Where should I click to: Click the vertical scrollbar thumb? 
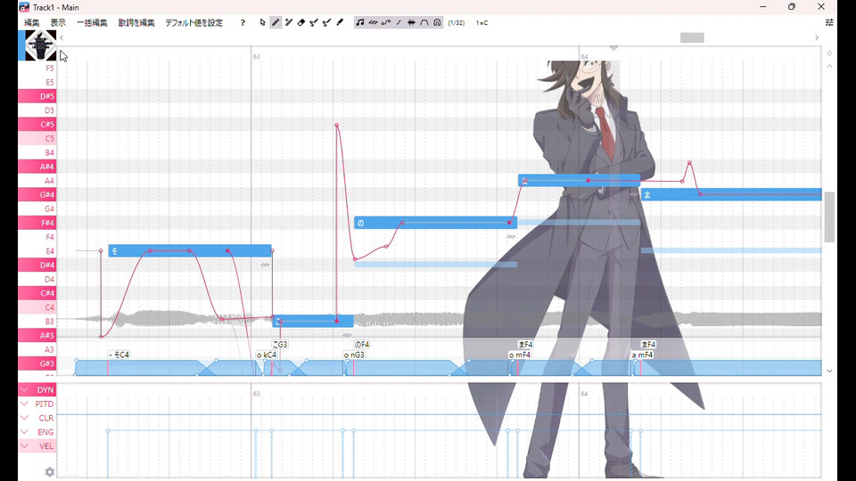(829, 216)
